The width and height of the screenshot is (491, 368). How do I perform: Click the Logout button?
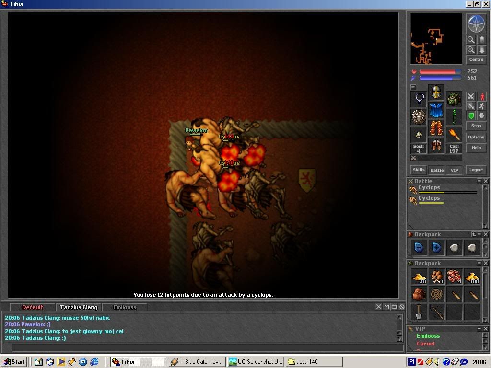(476, 170)
